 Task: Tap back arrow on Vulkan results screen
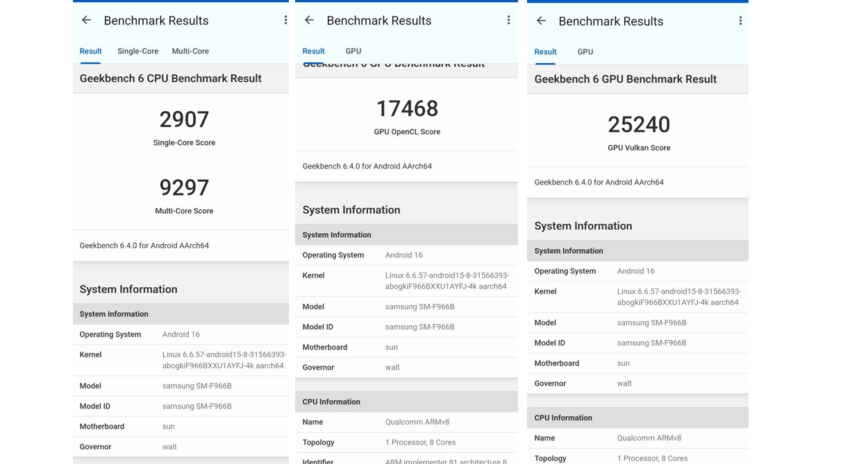click(x=541, y=21)
